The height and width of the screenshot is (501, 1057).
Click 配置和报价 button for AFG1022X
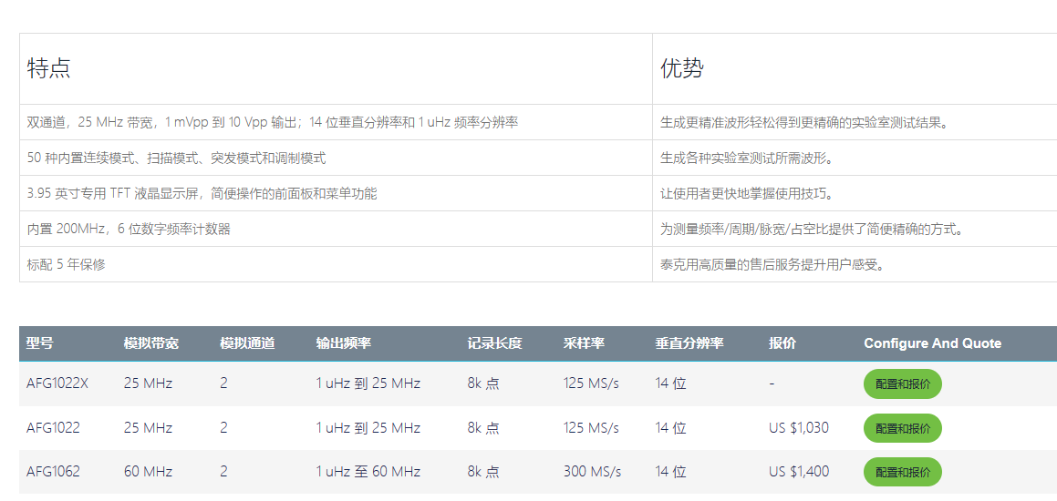point(902,384)
